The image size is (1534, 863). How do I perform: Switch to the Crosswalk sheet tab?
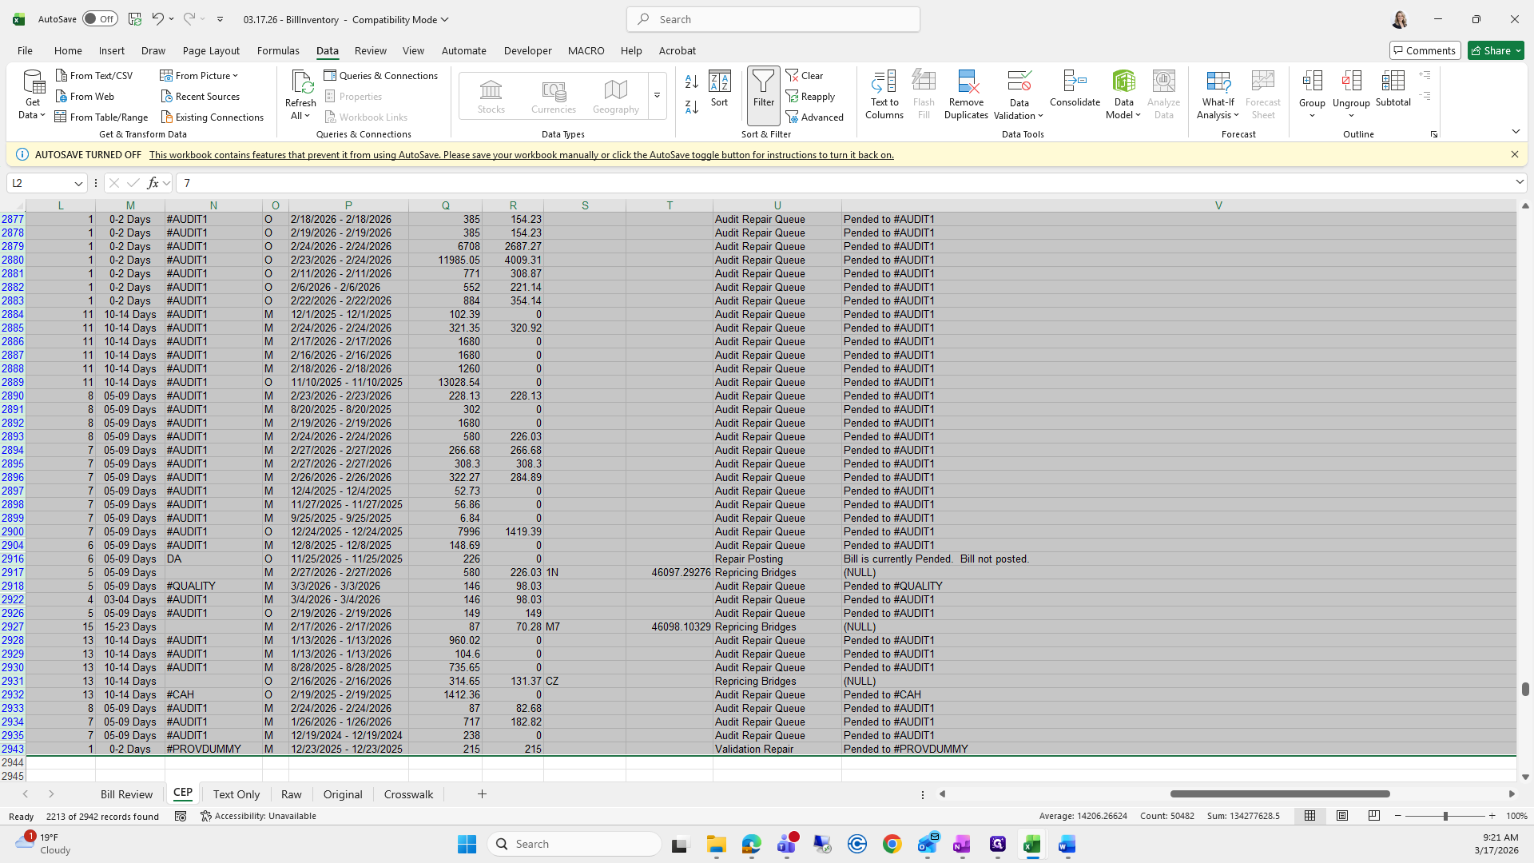point(408,794)
